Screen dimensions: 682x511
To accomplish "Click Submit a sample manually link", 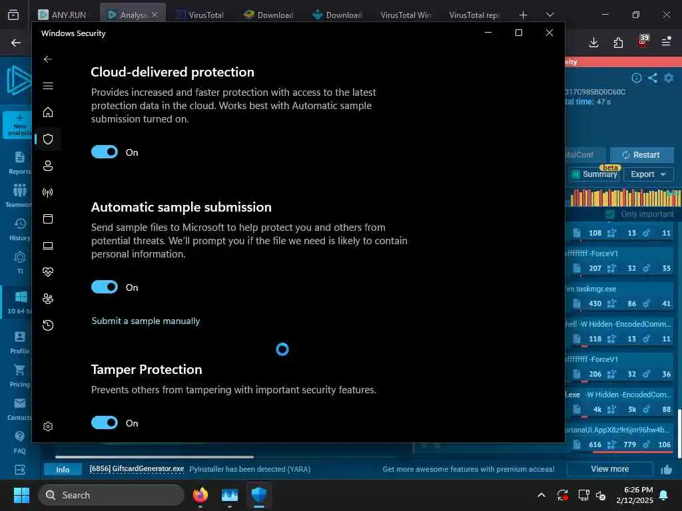I will tap(146, 321).
